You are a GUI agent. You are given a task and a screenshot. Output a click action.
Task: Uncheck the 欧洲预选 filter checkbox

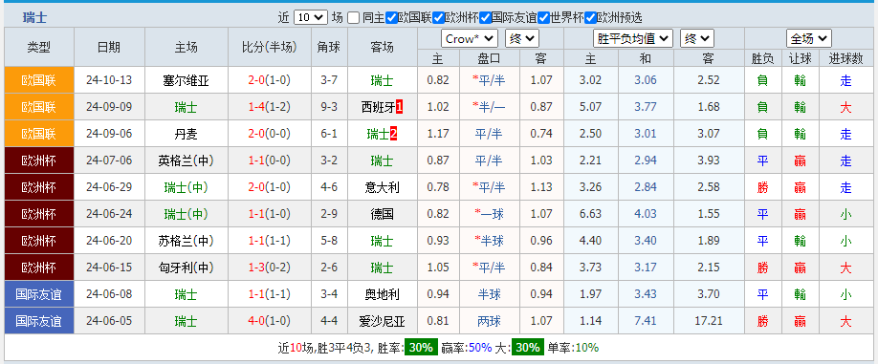coord(590,18)
